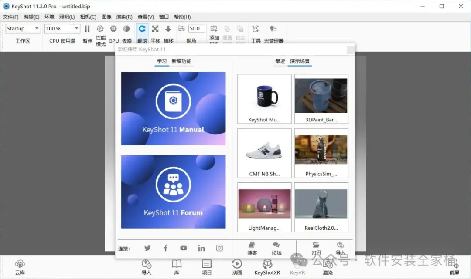This screenshot has height=279, width=471.
Task: Select the dolly (推移) camera tool
Action: coord(168,29)
